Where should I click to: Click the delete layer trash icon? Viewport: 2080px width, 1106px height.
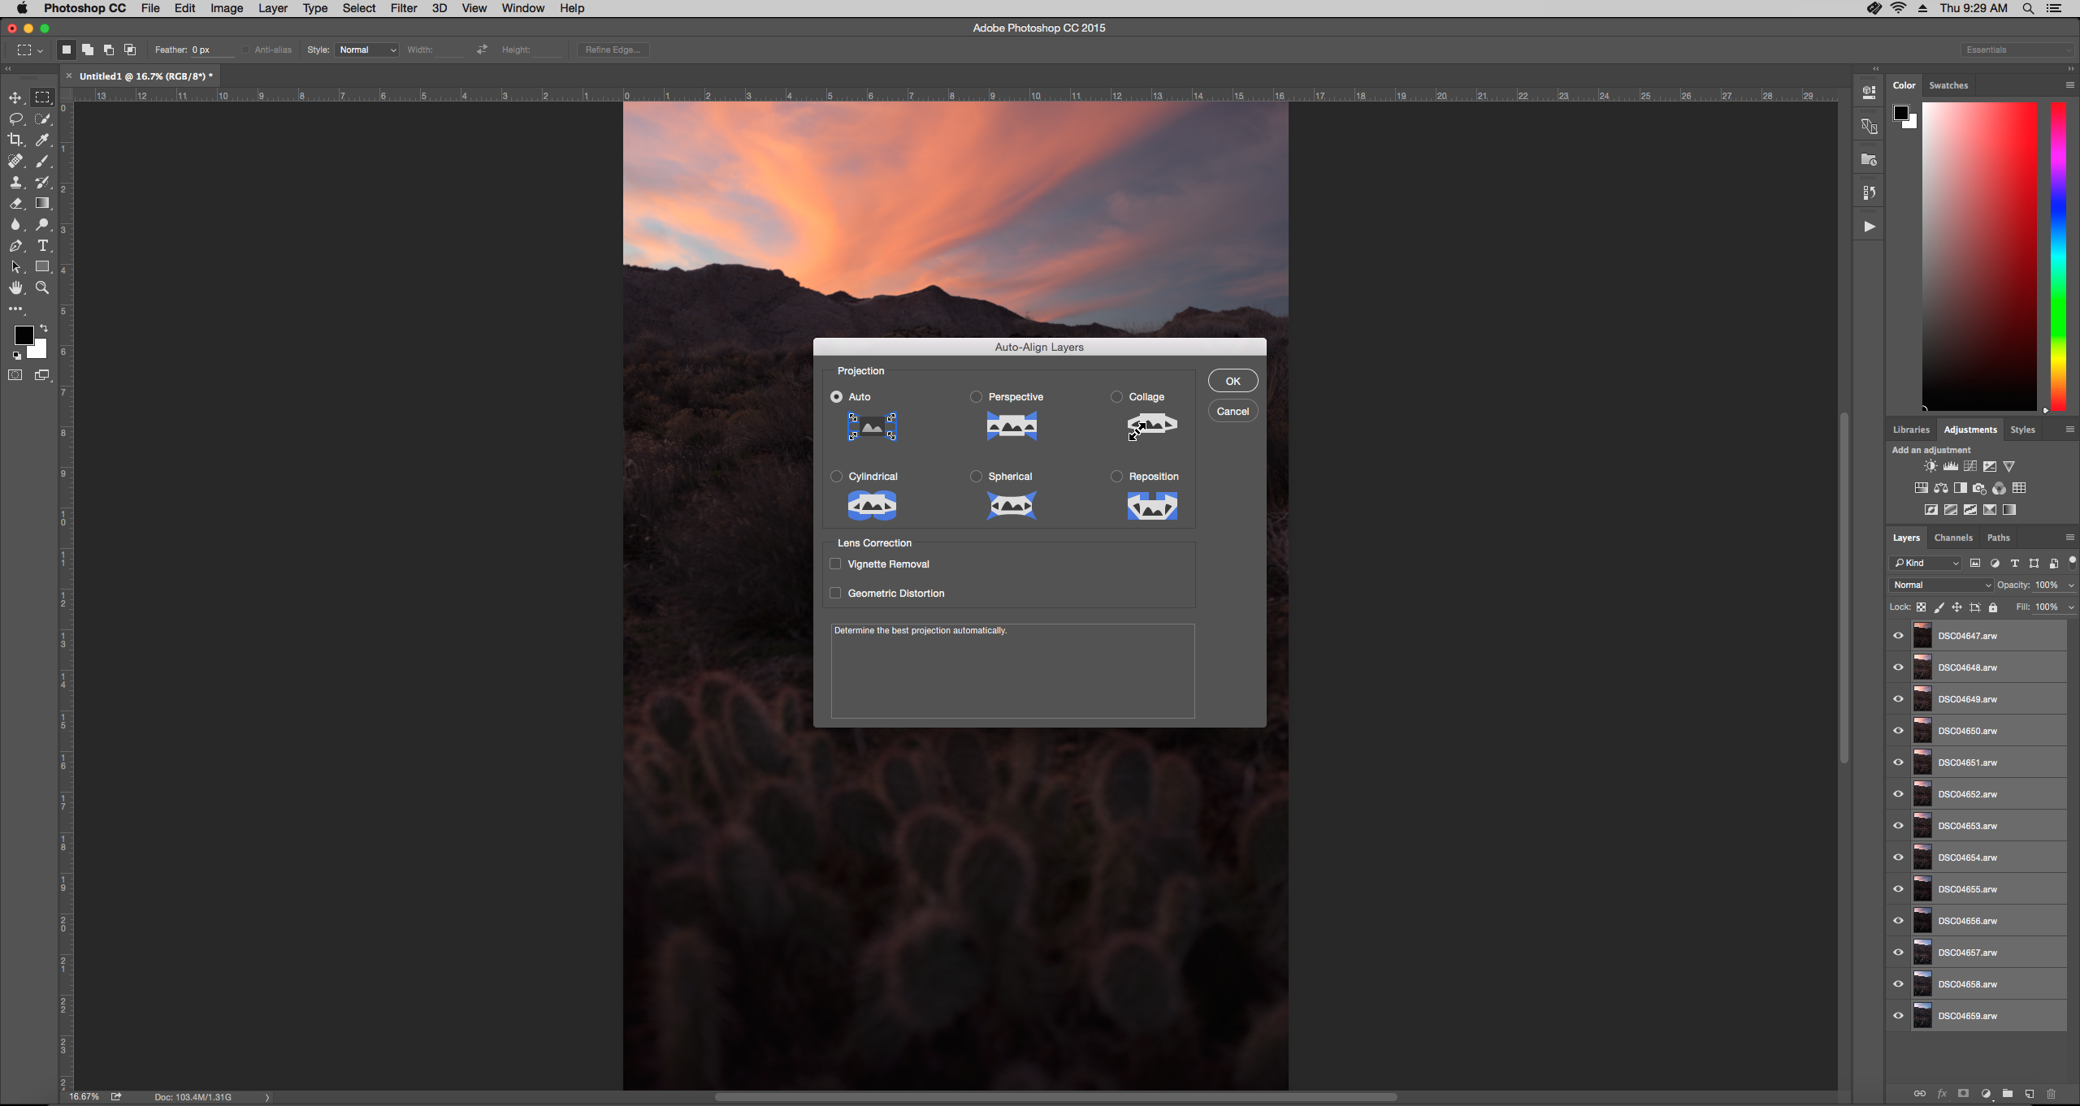(2051, 1094)
